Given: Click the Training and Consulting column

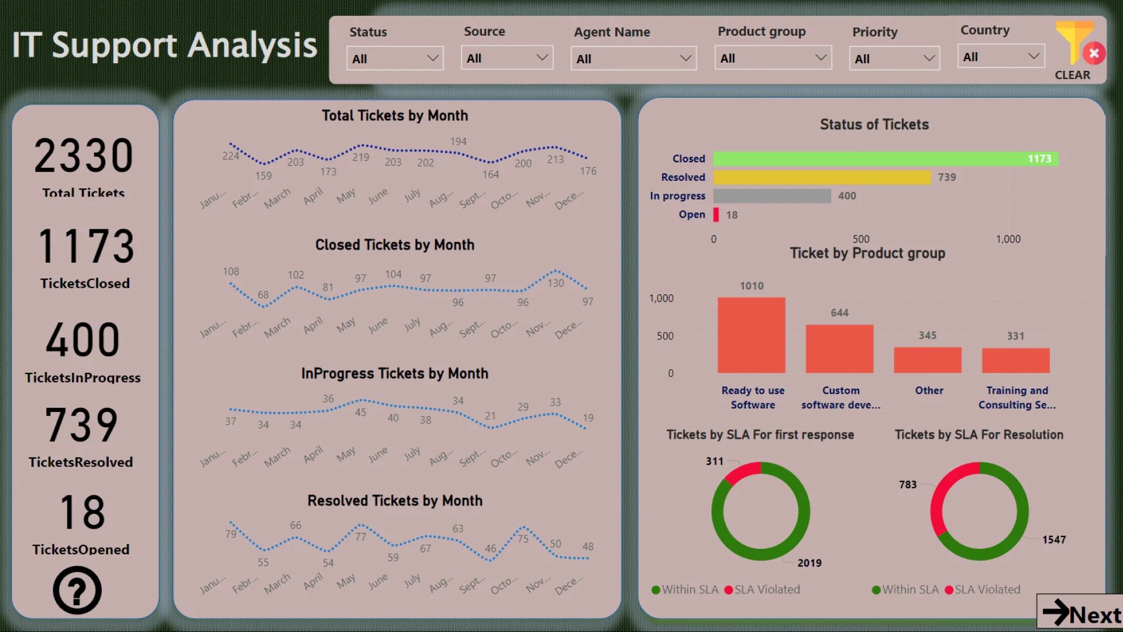Looking at the screenshot, I should (1016, 360).
